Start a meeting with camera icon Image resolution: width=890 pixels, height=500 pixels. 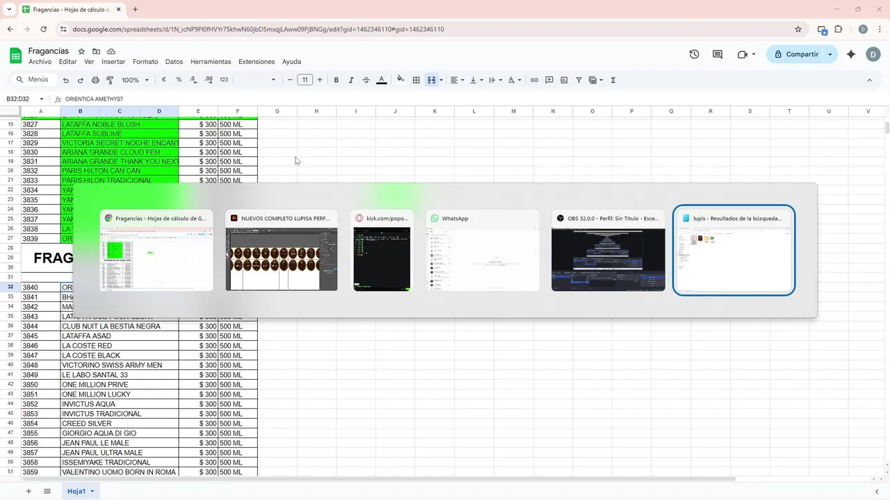coord(742,54)
